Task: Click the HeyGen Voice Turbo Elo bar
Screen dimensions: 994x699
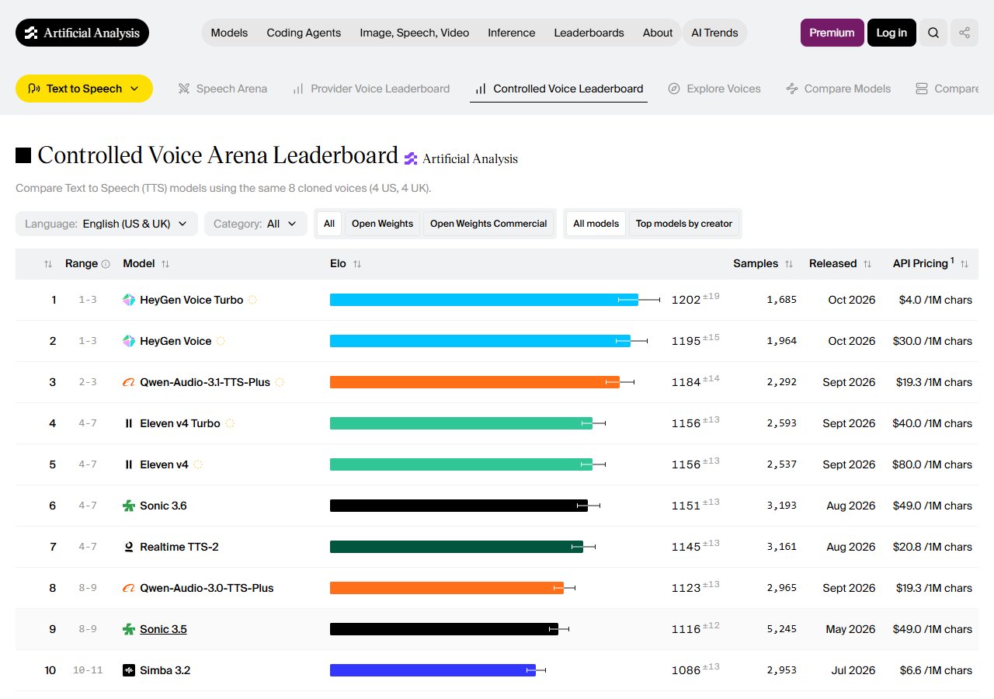Action: [x=484, y=300]
